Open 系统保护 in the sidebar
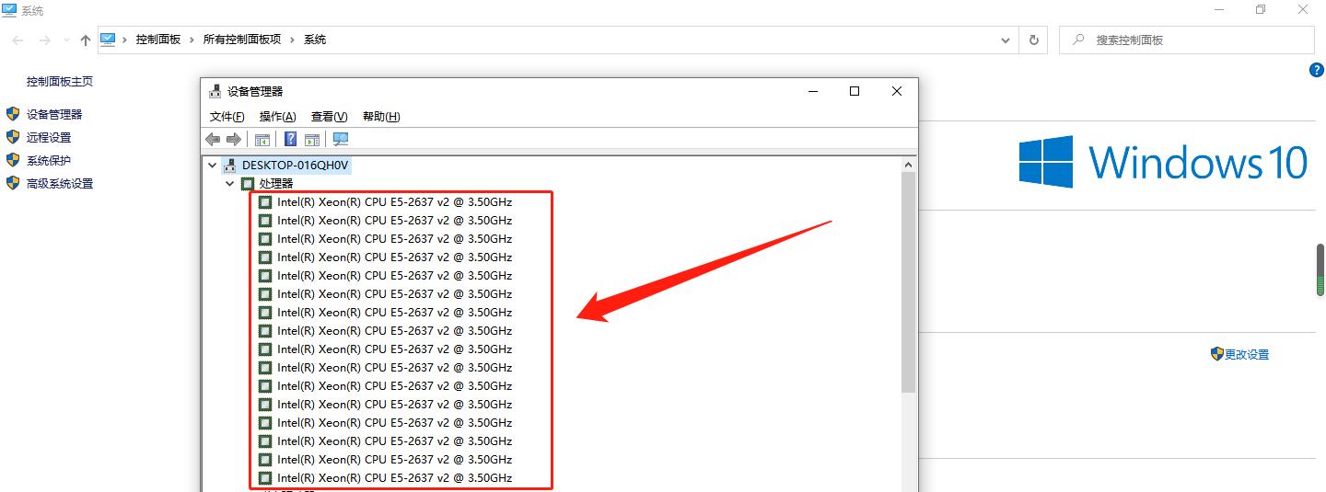Screen dimensions: 1326x492 (49, 160)
